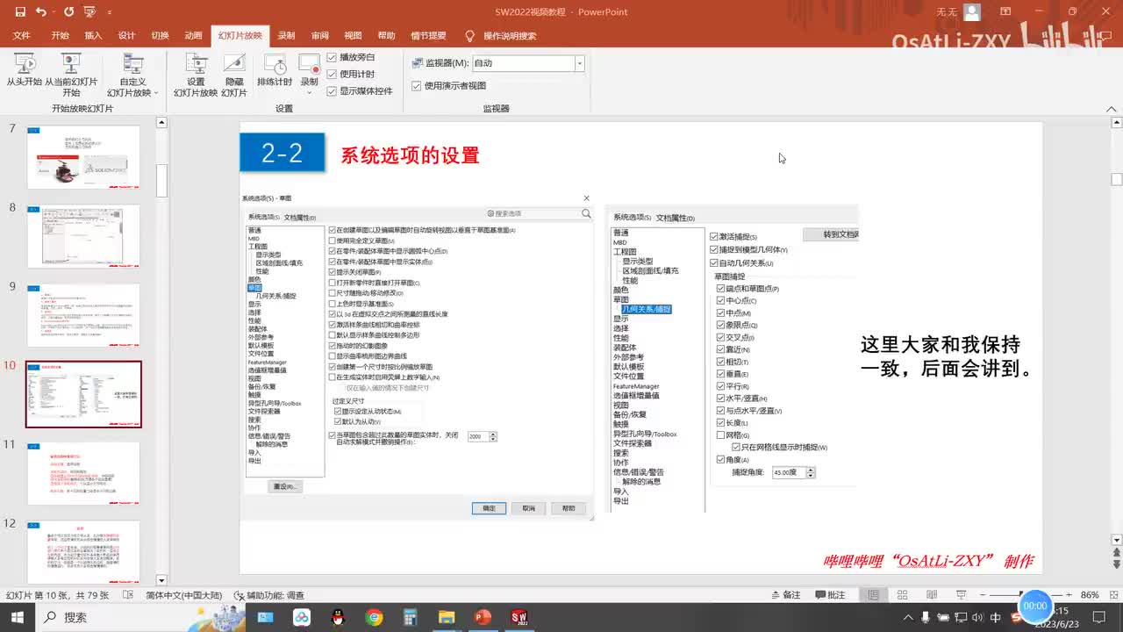Switch to the 视图 ribbon tab

(x=353, y=36)
